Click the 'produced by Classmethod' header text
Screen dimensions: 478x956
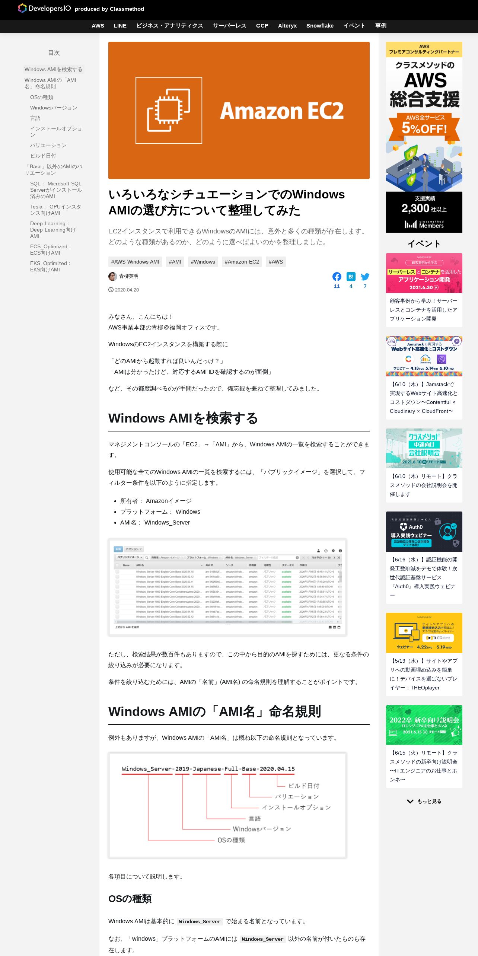point(109,9)
